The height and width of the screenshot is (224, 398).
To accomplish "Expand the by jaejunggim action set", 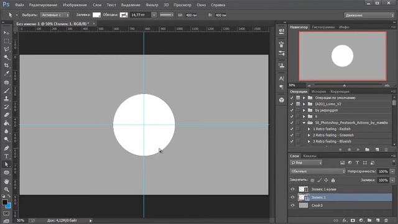I will pyautogui.click(x=304, y=110).
